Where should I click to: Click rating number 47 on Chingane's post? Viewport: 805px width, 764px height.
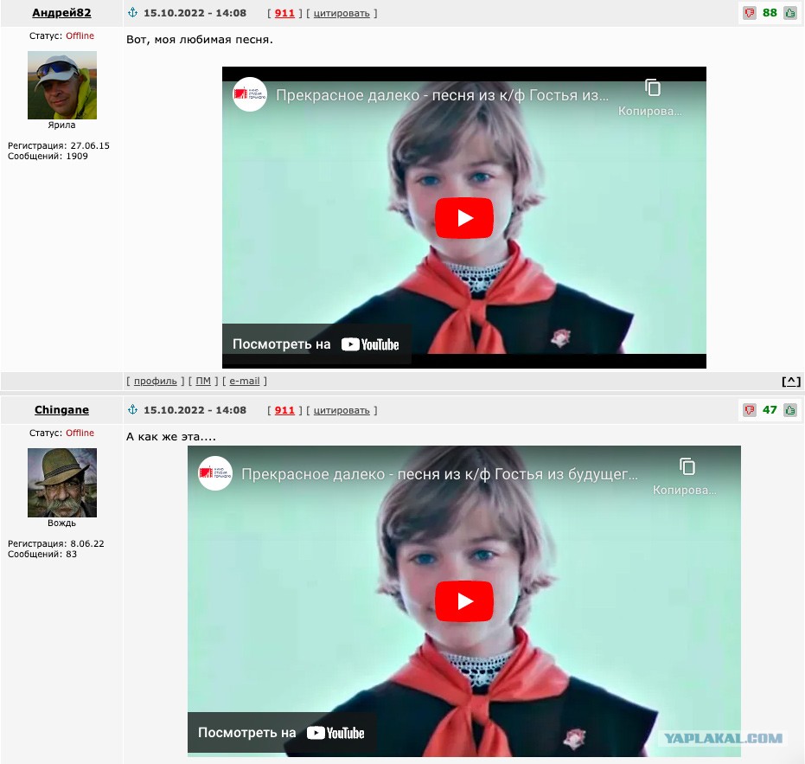click(770, 410)
